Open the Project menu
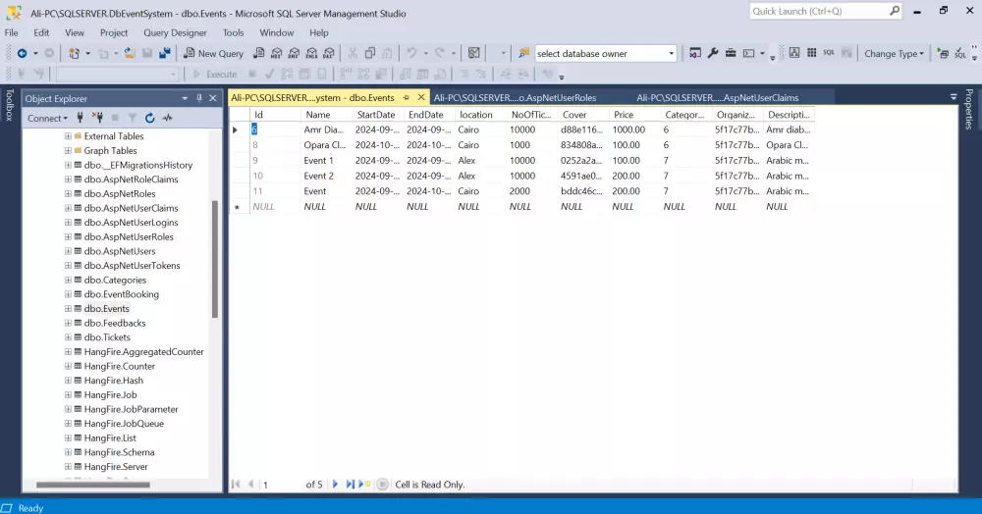The height and width of the screenshot is (514, 982). pyautogui.click(x=113, y=32)
